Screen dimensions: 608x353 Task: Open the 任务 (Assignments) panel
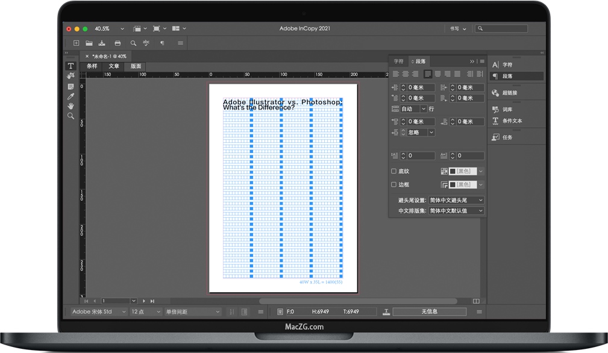507,137
